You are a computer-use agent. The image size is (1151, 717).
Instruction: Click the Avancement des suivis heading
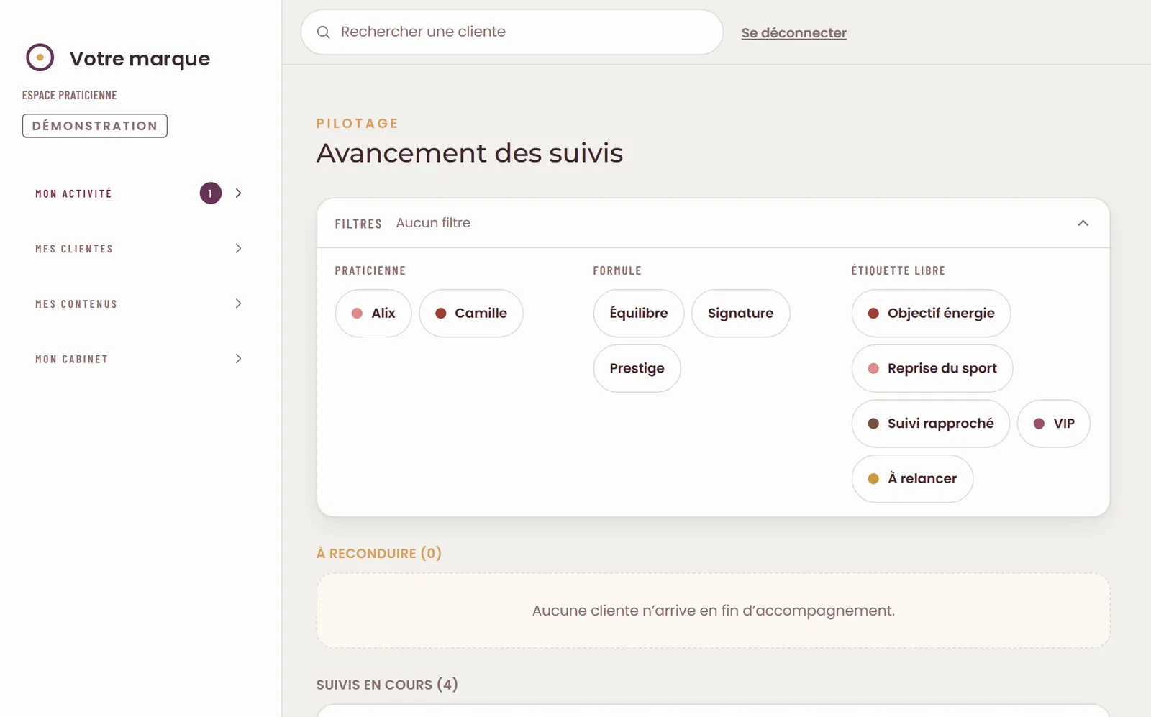tap(470, 153)
